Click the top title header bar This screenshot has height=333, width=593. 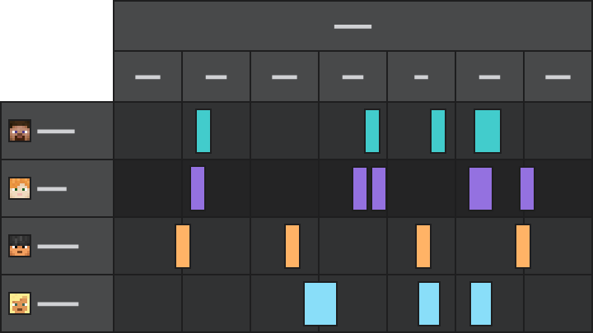353,26
